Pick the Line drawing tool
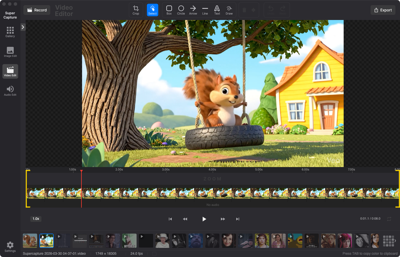The width and height of the screenshot is (400, 257). [x=205, y=10]
